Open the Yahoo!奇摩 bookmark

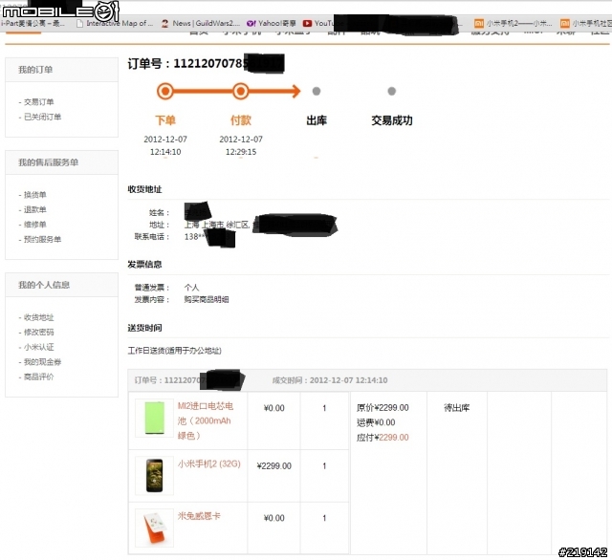point(272,23)
